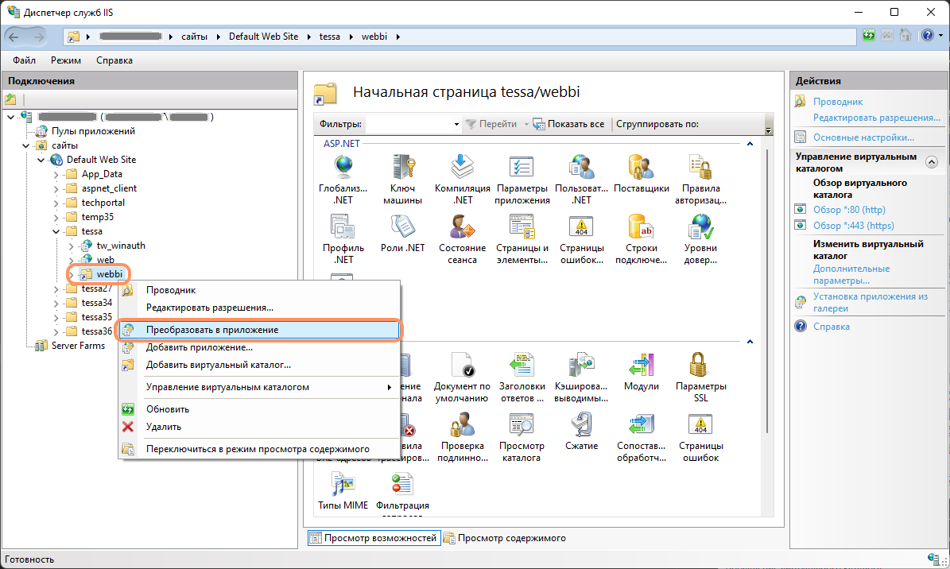Choose Преобразовать в приложение from context menu
Image resolution: width=950 pixels, height=569 pixels.
coord(212,329)
